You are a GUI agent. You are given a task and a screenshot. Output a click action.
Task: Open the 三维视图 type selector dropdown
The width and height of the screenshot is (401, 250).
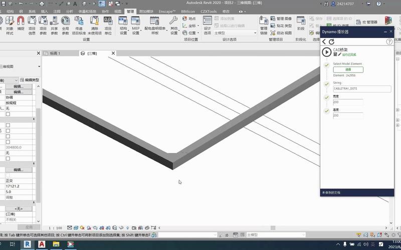(39, 66)
